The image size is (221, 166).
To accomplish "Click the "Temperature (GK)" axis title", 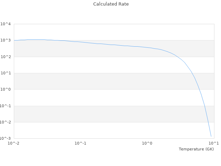I will (x=196, y=149).
